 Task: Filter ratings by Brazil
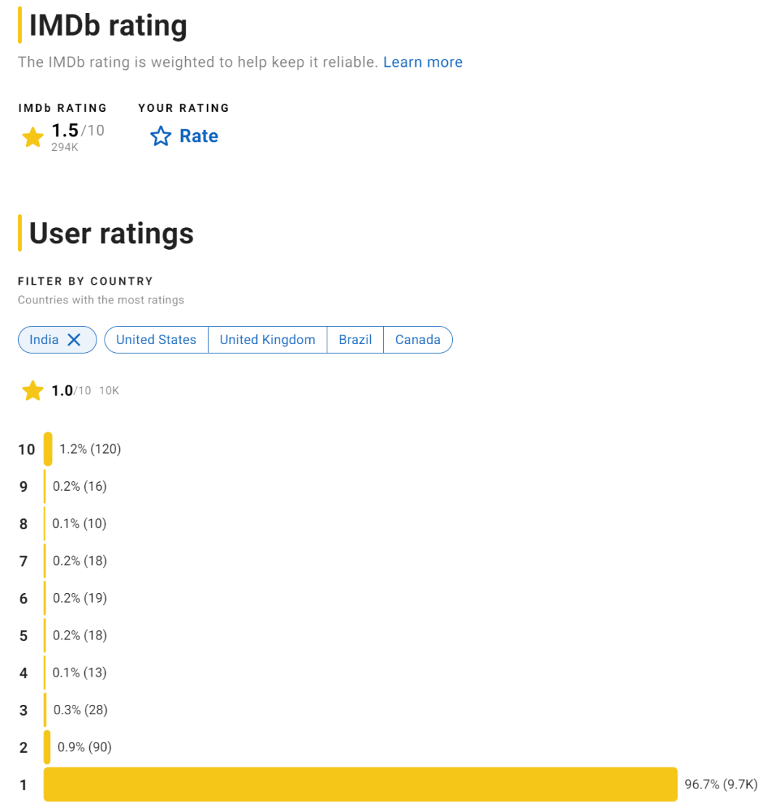pos(356,340)
